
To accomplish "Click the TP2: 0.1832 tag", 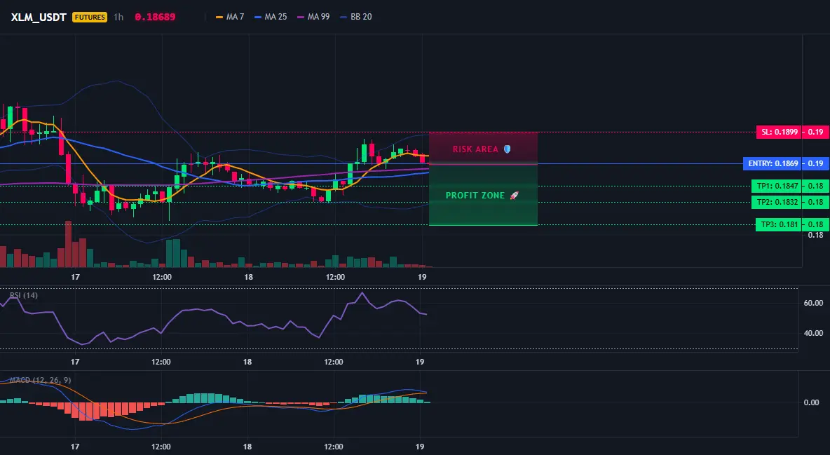I will click(x=776, y=202).
